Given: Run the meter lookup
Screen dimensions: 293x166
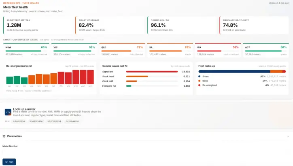Looking at the screenshot, I should [x=9, y=162].
